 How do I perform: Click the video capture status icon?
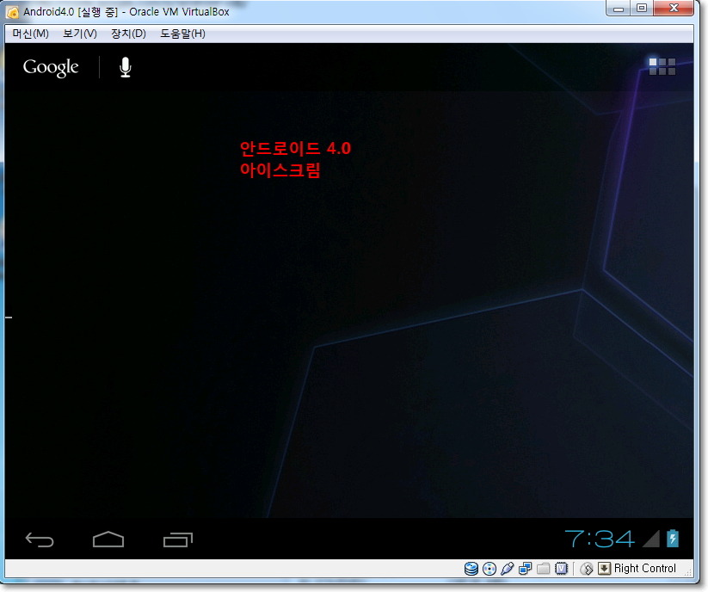pos(563,568)
